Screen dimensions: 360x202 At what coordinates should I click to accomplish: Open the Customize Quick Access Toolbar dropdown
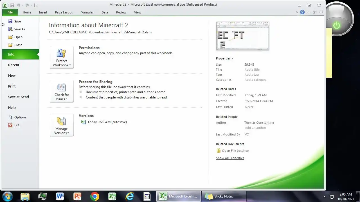[37, 5]
